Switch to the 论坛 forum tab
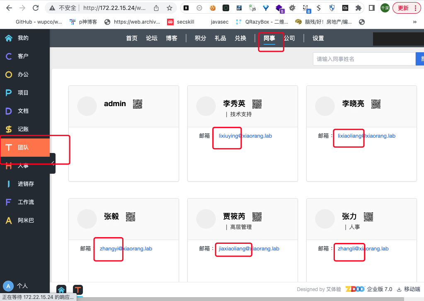Viewport: 424px width, 301px height. click(x=152, y=39)
